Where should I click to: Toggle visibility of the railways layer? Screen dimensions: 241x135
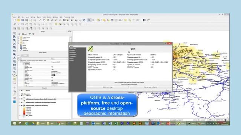22,96
